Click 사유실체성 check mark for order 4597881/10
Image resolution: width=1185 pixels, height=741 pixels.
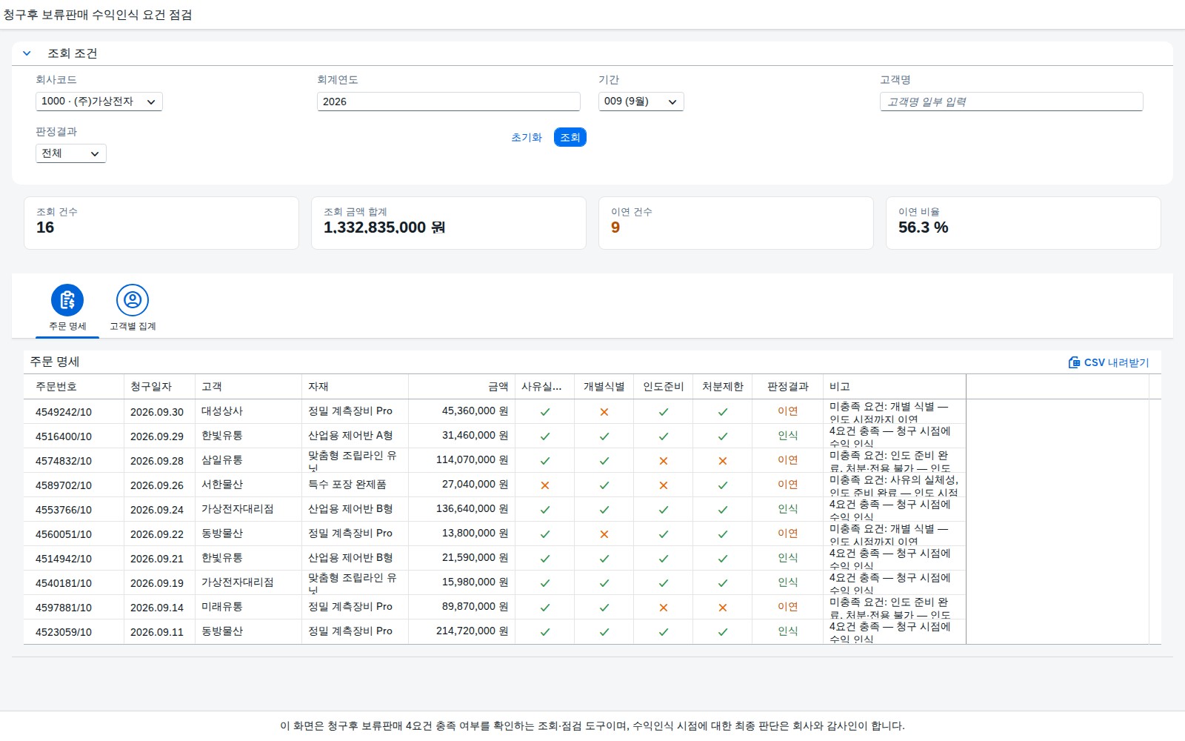click(545, 608)
